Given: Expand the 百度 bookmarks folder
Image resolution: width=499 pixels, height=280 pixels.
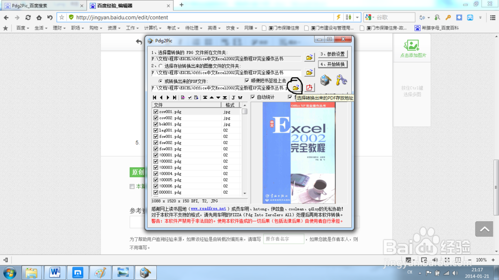Looking at the screenshot, I should (22, 28).
